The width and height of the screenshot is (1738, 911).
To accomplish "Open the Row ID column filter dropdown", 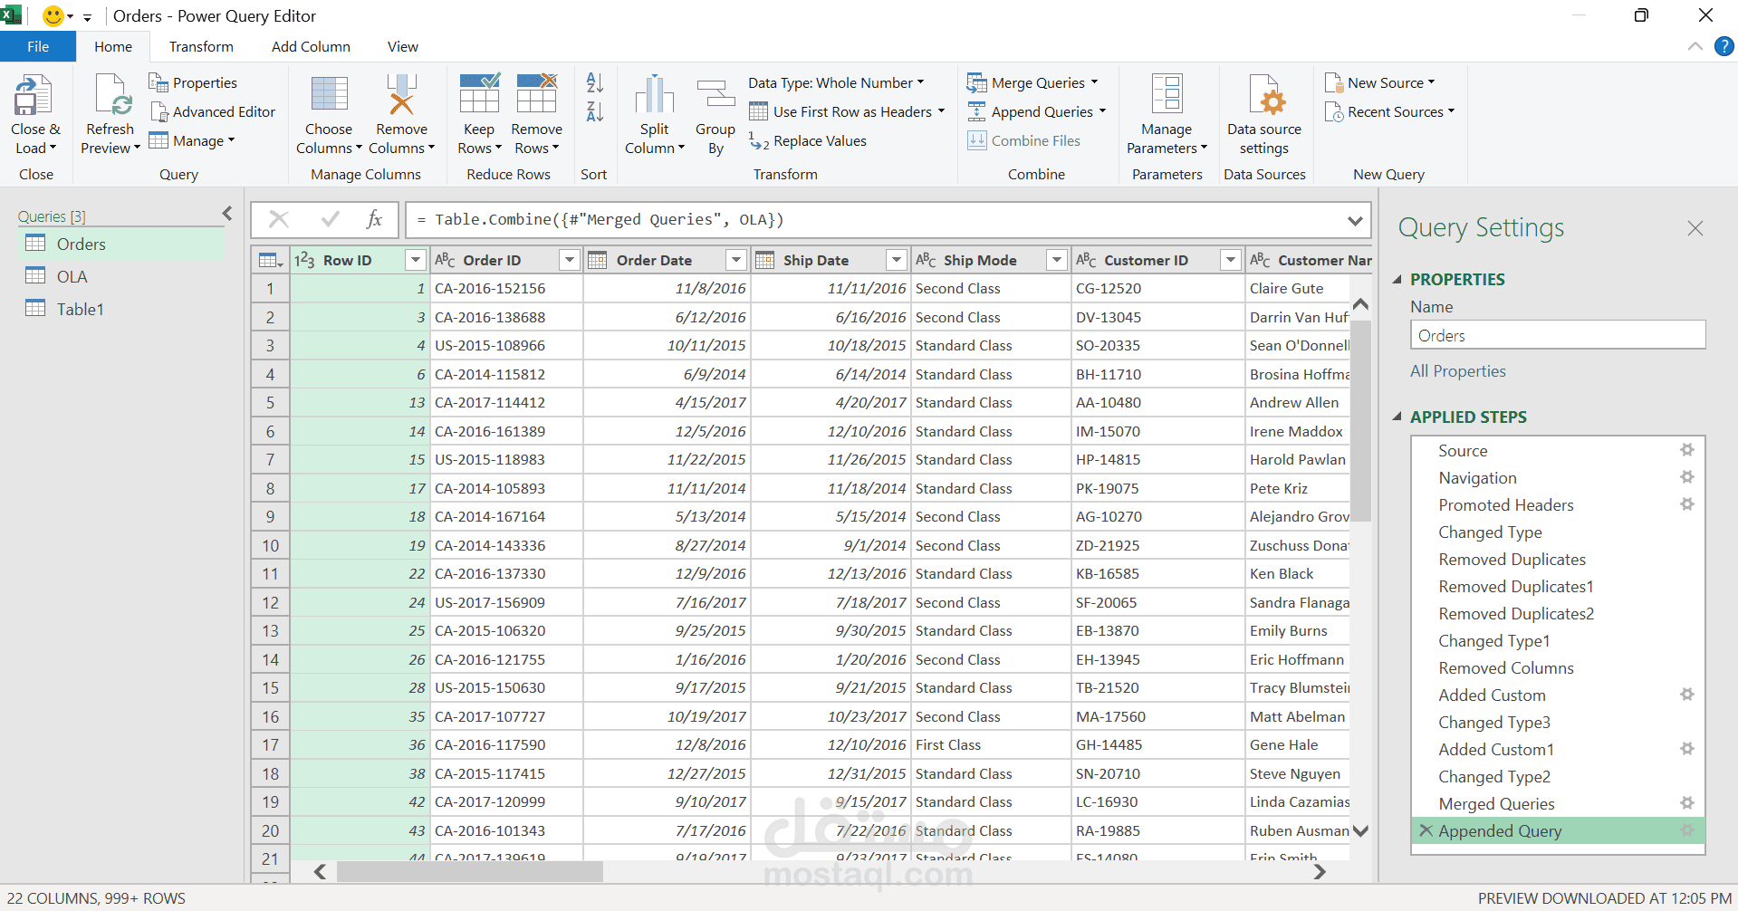I will 415,261.
